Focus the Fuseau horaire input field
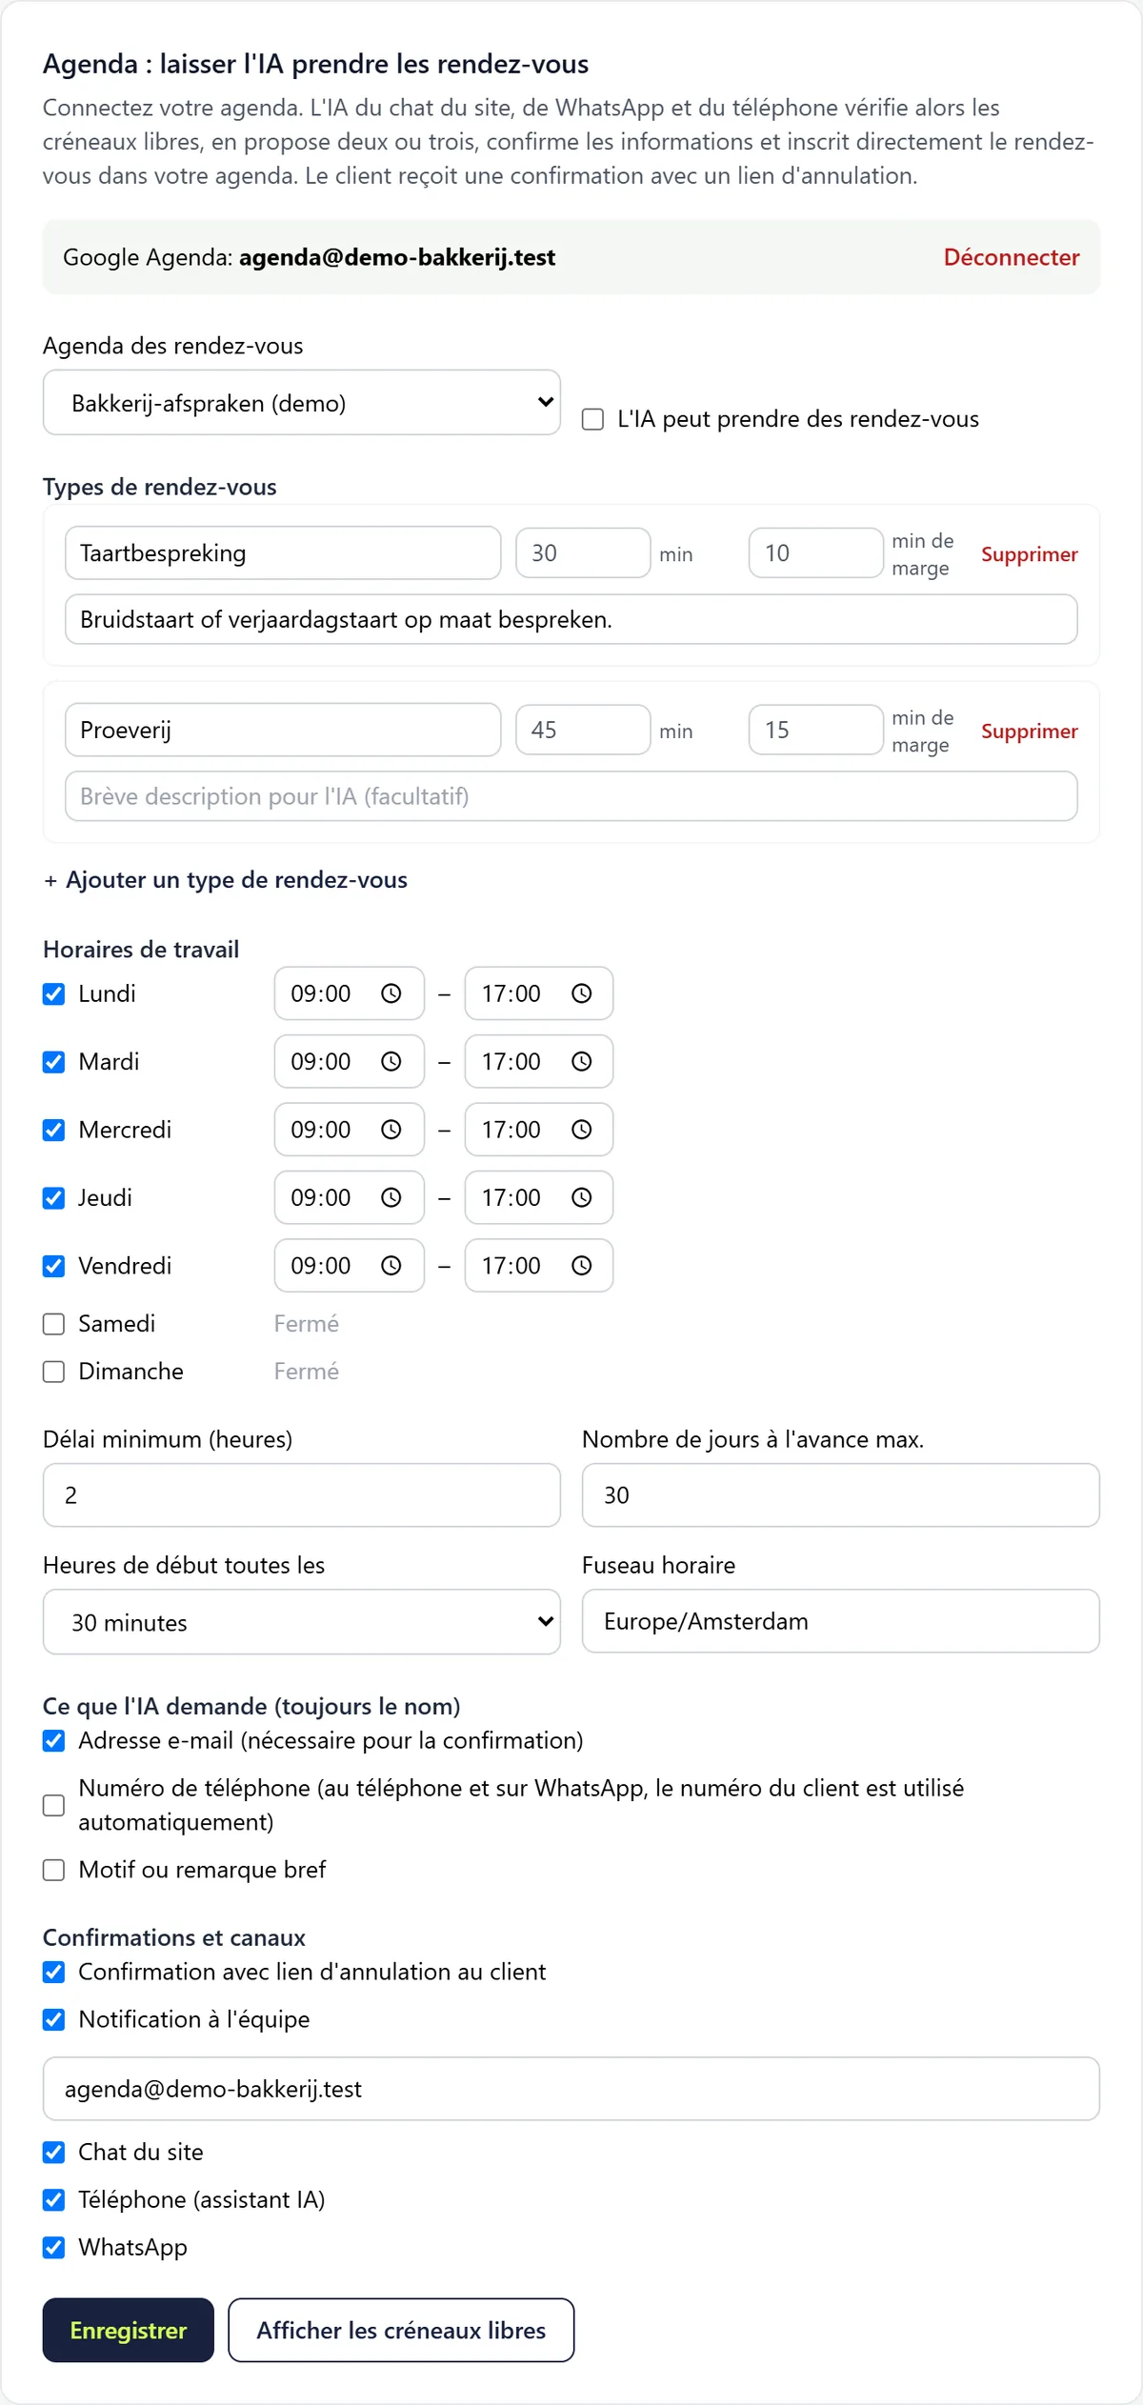 (841, 1621)
